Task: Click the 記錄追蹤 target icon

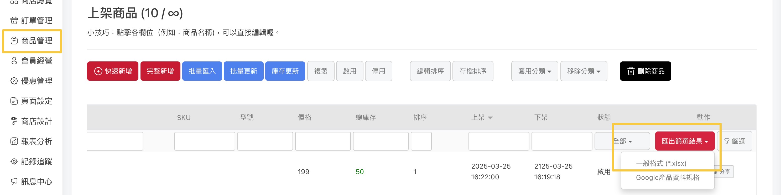Action: (x=14, y=162)
